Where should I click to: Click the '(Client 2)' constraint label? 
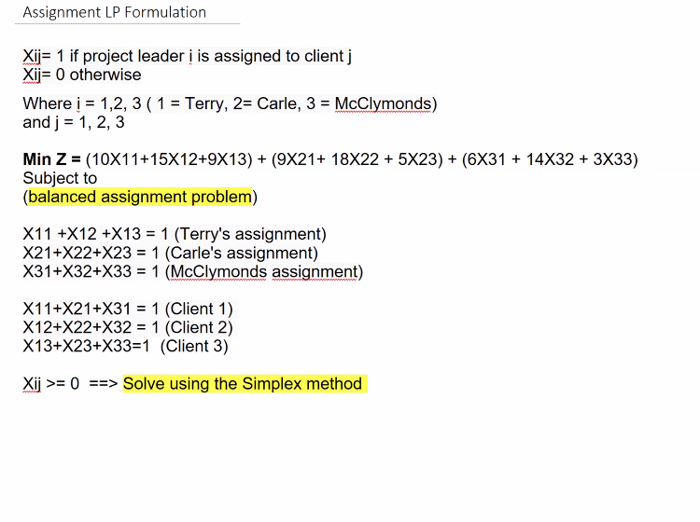click(199, 327)
